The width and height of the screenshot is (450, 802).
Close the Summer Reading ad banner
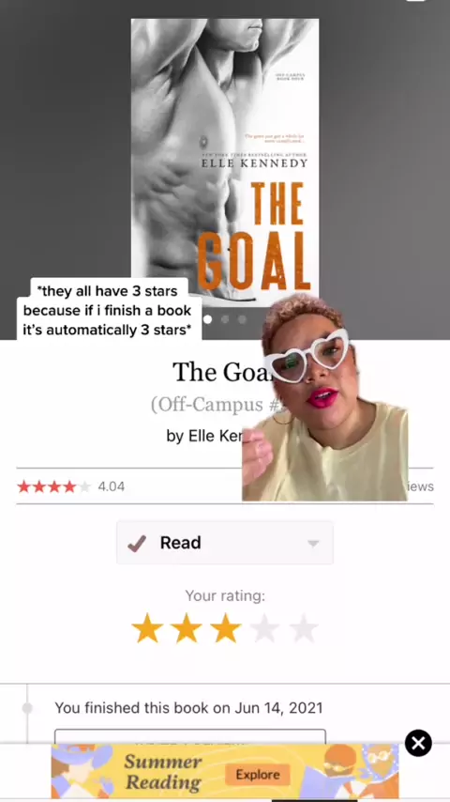click(x=418, y=743)
